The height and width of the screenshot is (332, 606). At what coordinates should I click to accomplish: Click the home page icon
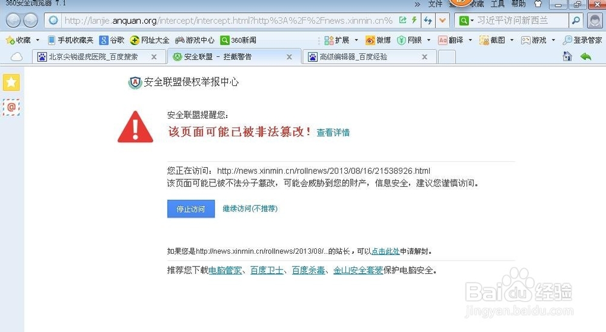click(567, 57)
